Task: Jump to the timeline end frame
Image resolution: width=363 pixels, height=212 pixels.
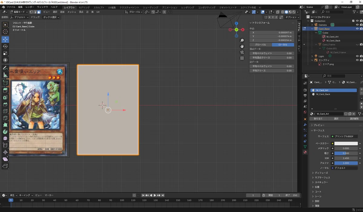Action: 163,195
